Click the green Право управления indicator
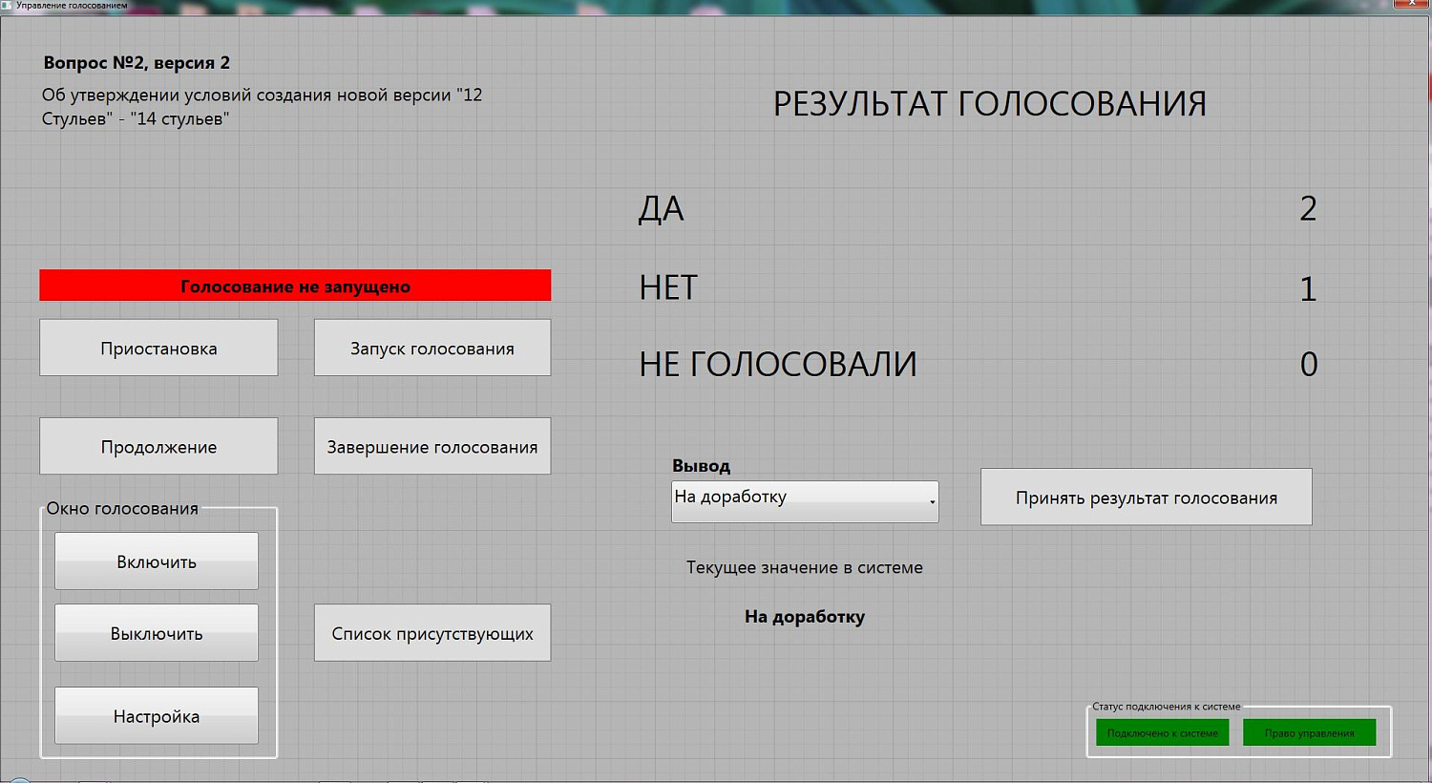The height and width of the screenshot is (783, 1432). (x=1309, y=732)
